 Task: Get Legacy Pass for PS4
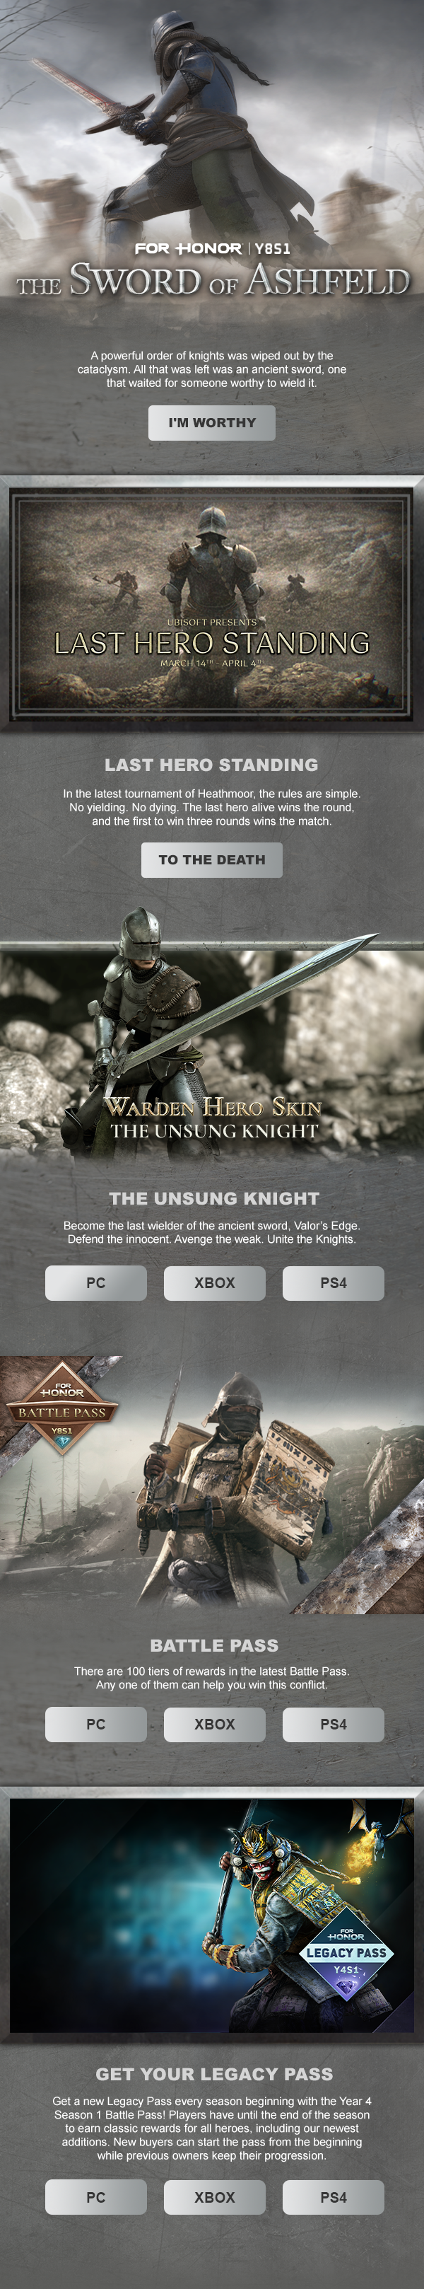(x=334, y=2198)
